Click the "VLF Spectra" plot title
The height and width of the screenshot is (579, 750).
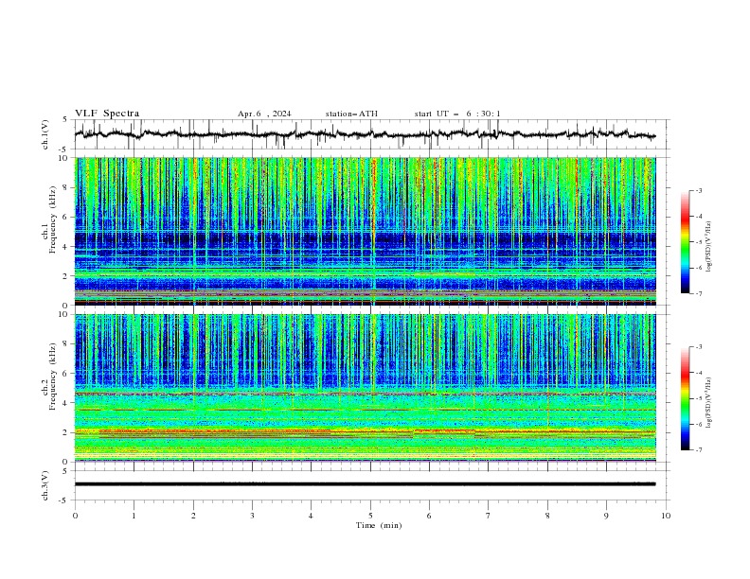[107, 114]
